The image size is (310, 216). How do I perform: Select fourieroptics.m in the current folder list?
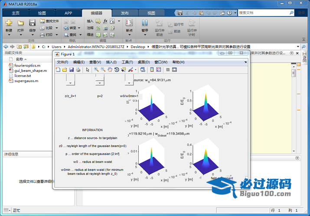(x=27, y=65)
